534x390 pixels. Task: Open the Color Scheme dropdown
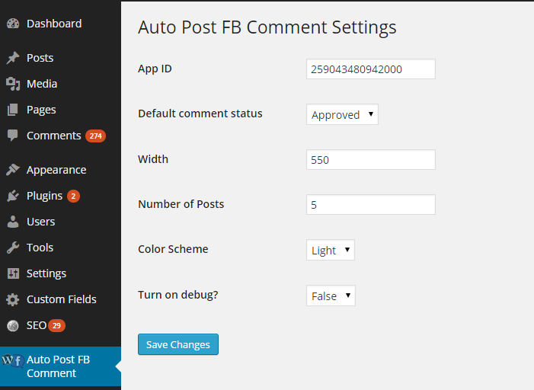[331, 250]
